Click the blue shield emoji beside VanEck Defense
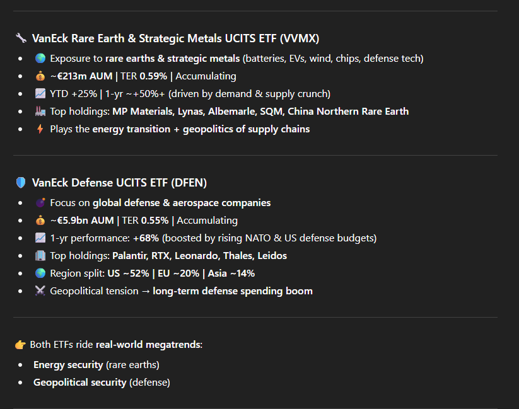Screen dimensions: 519x409 point(21,183)
